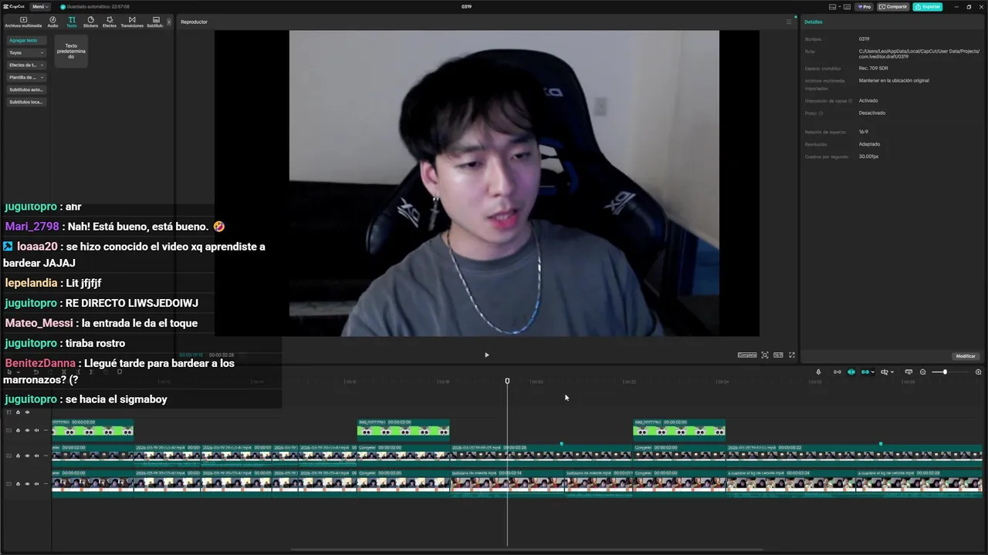Open the Transiciones tab
This screenshot has width=988, height=555.
click(x=132, y=22)
